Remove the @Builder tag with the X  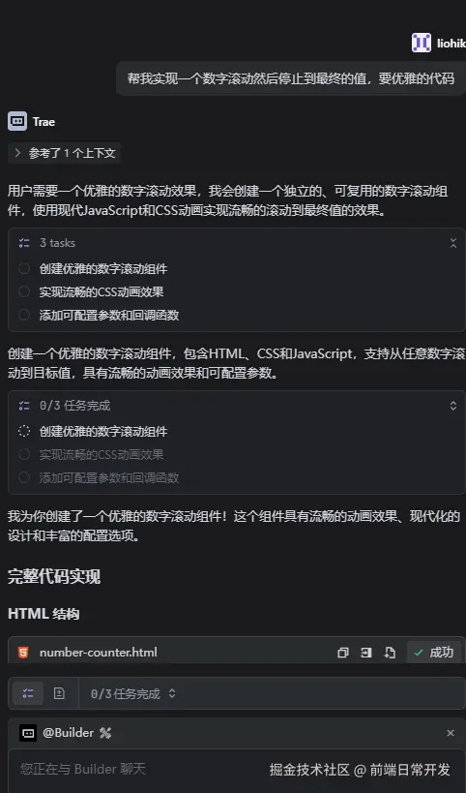pyautogui.click(x=451, y=733)
